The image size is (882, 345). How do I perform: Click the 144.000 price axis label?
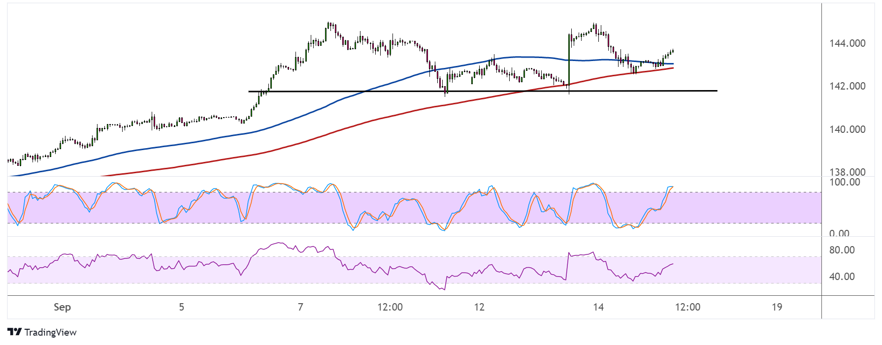(x=847, y=43)
